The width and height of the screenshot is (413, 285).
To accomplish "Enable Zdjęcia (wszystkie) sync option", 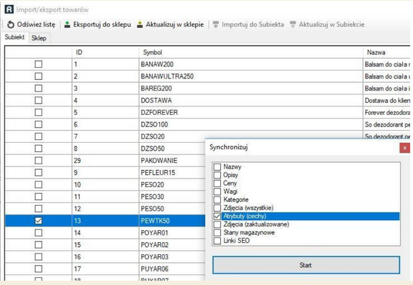I will (217, 208).
